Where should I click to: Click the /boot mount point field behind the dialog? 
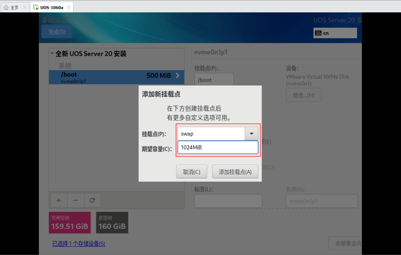pos(214,80)
